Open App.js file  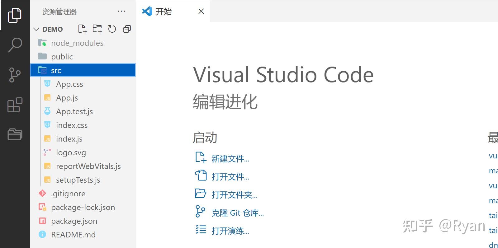click(83, 98)
